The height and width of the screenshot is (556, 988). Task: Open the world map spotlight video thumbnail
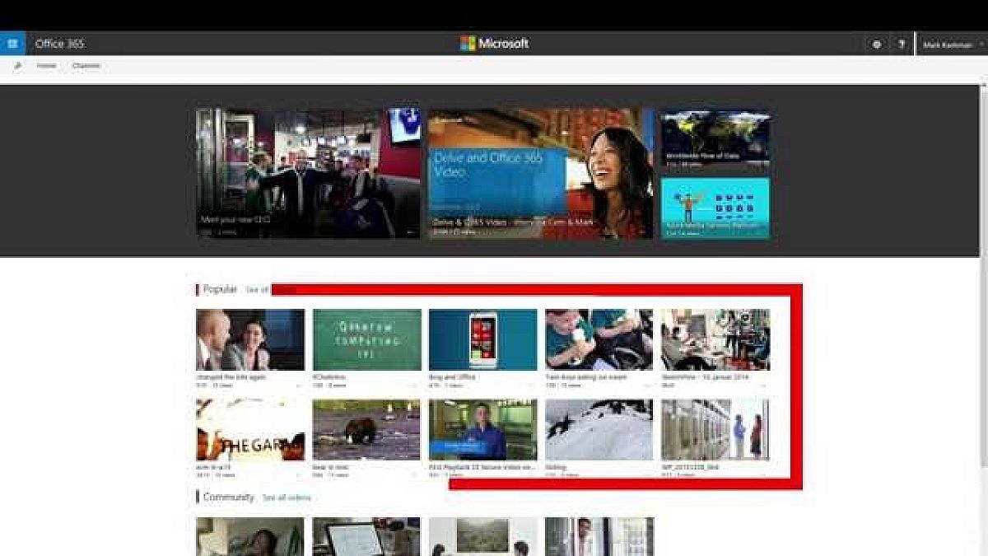715,140
